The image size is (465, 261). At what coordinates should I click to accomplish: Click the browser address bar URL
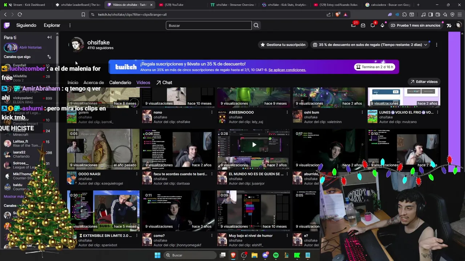(x=132, y=14)
